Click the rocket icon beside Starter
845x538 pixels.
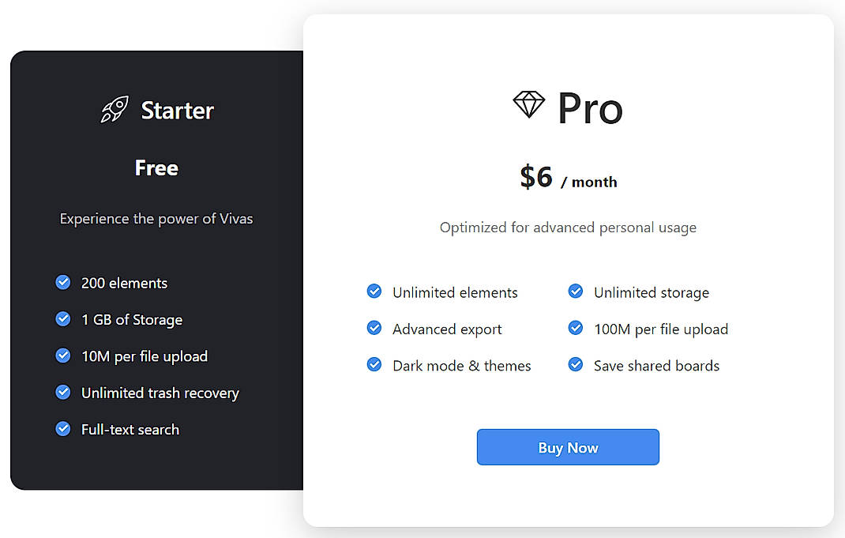pyautogui.click(x=113, y=108)
